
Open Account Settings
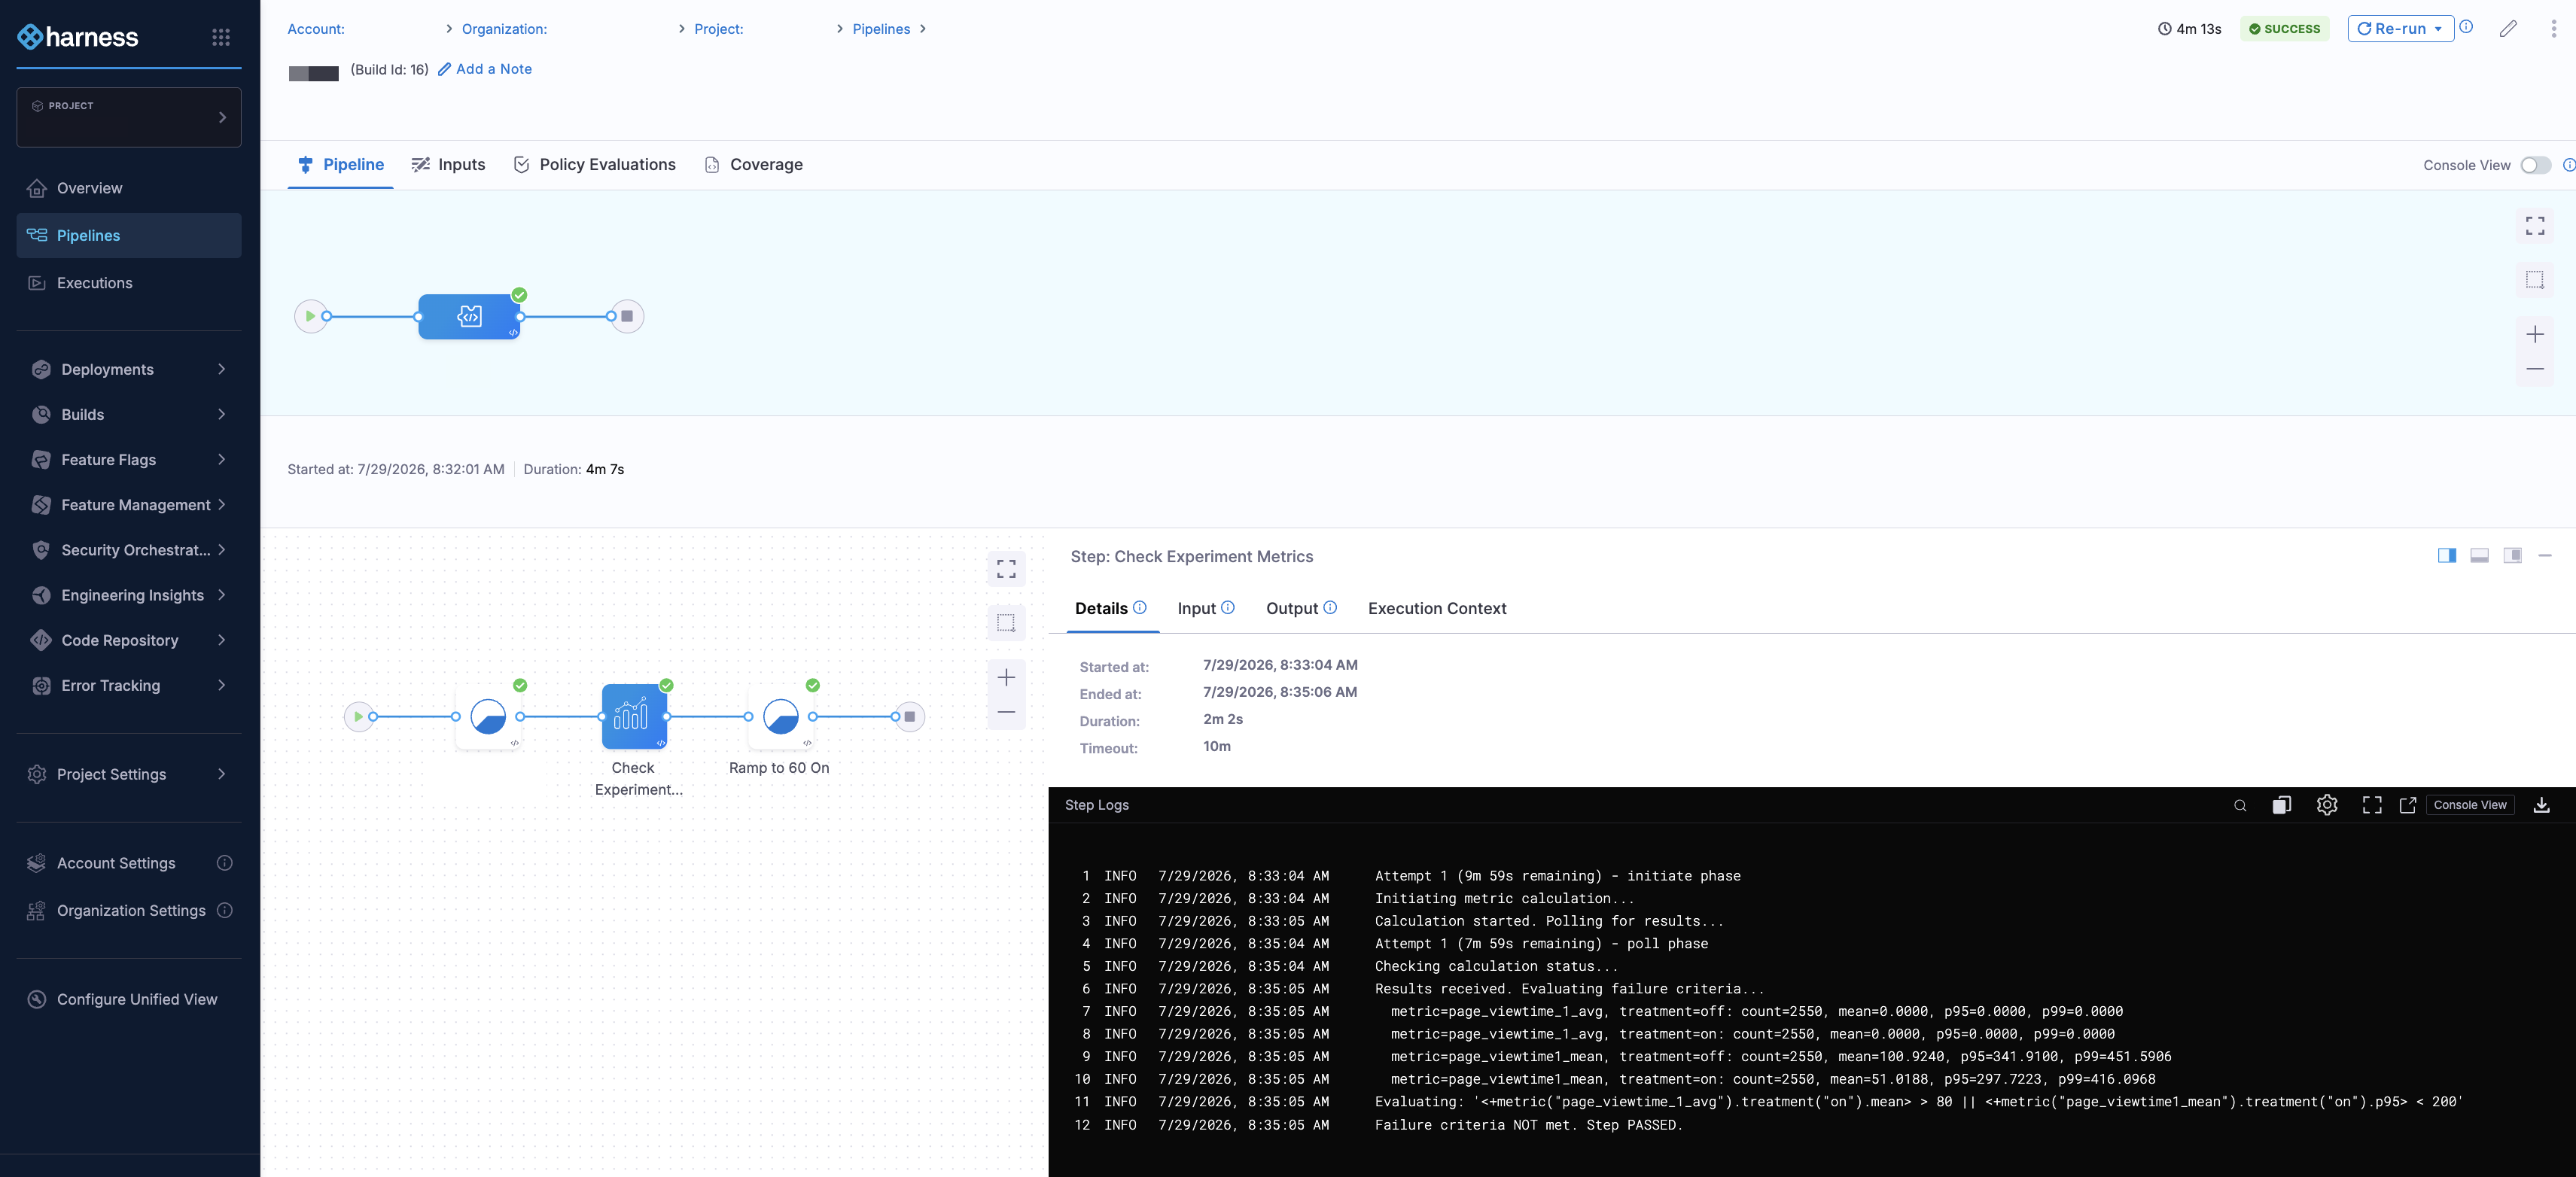(116, 863)
